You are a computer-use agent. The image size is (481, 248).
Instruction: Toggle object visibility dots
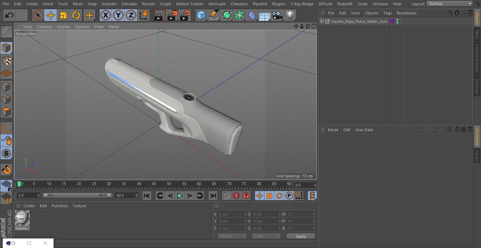coord(398,21)
